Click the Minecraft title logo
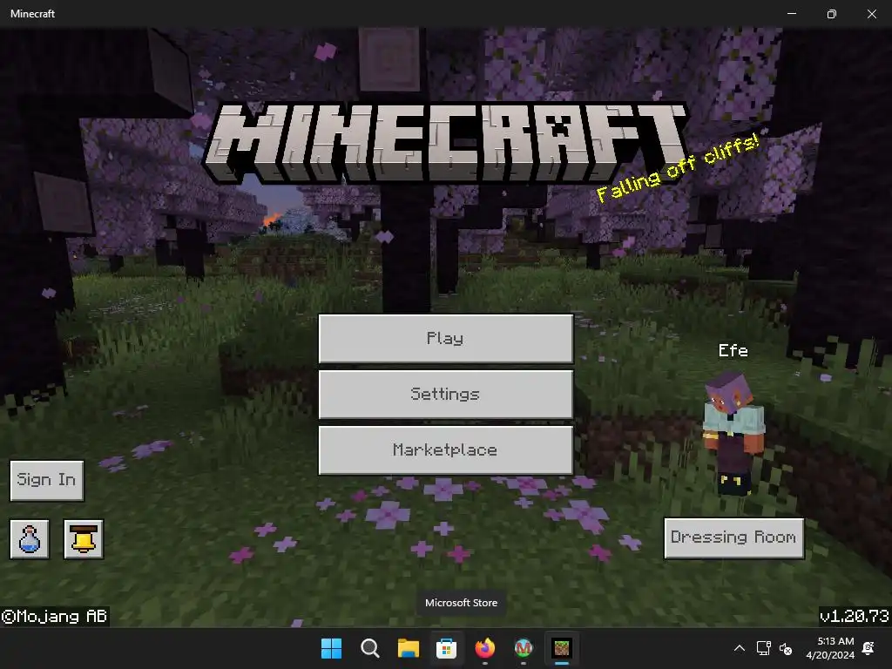 [445, 144]
